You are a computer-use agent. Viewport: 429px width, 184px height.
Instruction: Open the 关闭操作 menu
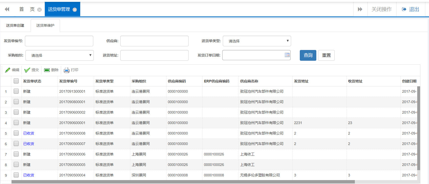tap(382, 9)
